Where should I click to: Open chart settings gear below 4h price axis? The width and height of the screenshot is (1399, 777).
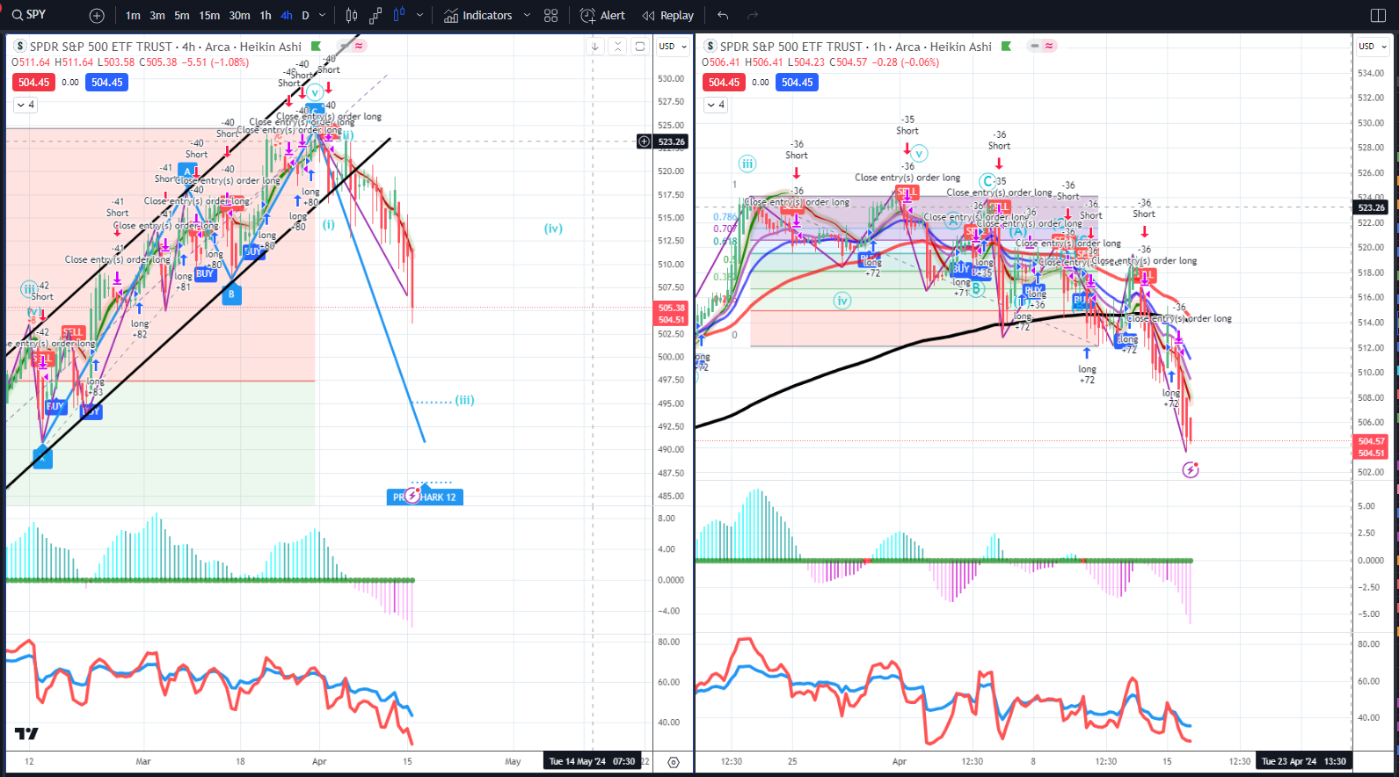coord(674,762)
